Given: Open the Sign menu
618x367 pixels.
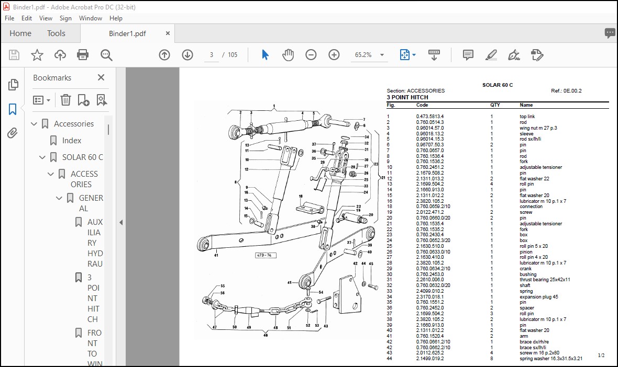Looking at the screenshot, I should pyautogui.click(x=65, y=18).
